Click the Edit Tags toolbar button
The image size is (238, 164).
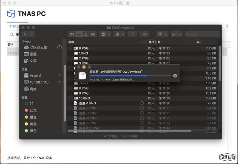[145, 34]
